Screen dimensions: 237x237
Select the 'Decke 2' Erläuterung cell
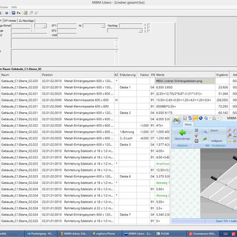coord(127,113)
